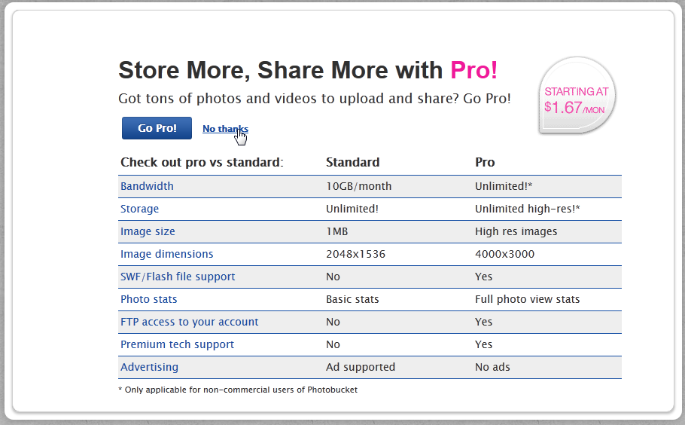Click the Unlimited high-res!* Pro storage cell

click(x=527, y=209)
